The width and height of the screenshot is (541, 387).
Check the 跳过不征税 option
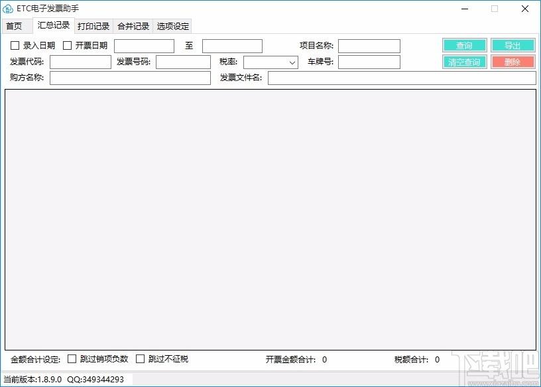tap(140, 359)
